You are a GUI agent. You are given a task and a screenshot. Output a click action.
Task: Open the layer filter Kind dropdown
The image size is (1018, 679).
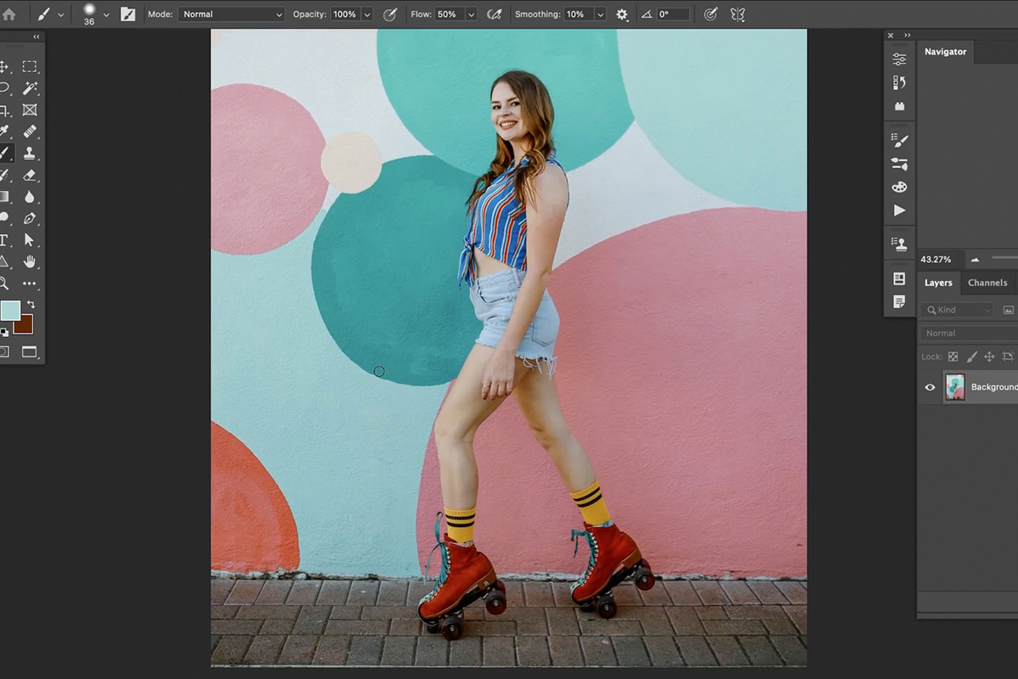point(957,310)
